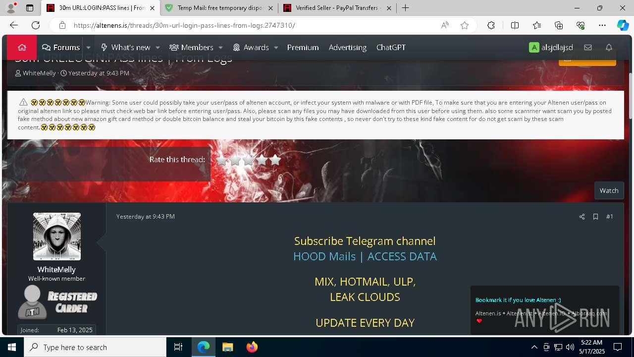634x357 pixels.
Task: Click the Windows search box
Action: tap(95, 347)
